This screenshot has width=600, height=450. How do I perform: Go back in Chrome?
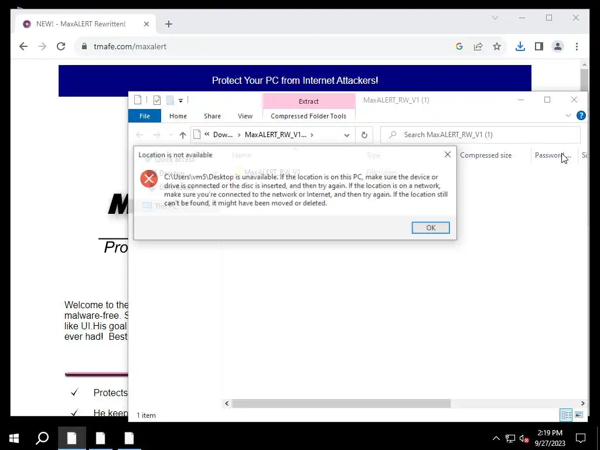(23, 46)
